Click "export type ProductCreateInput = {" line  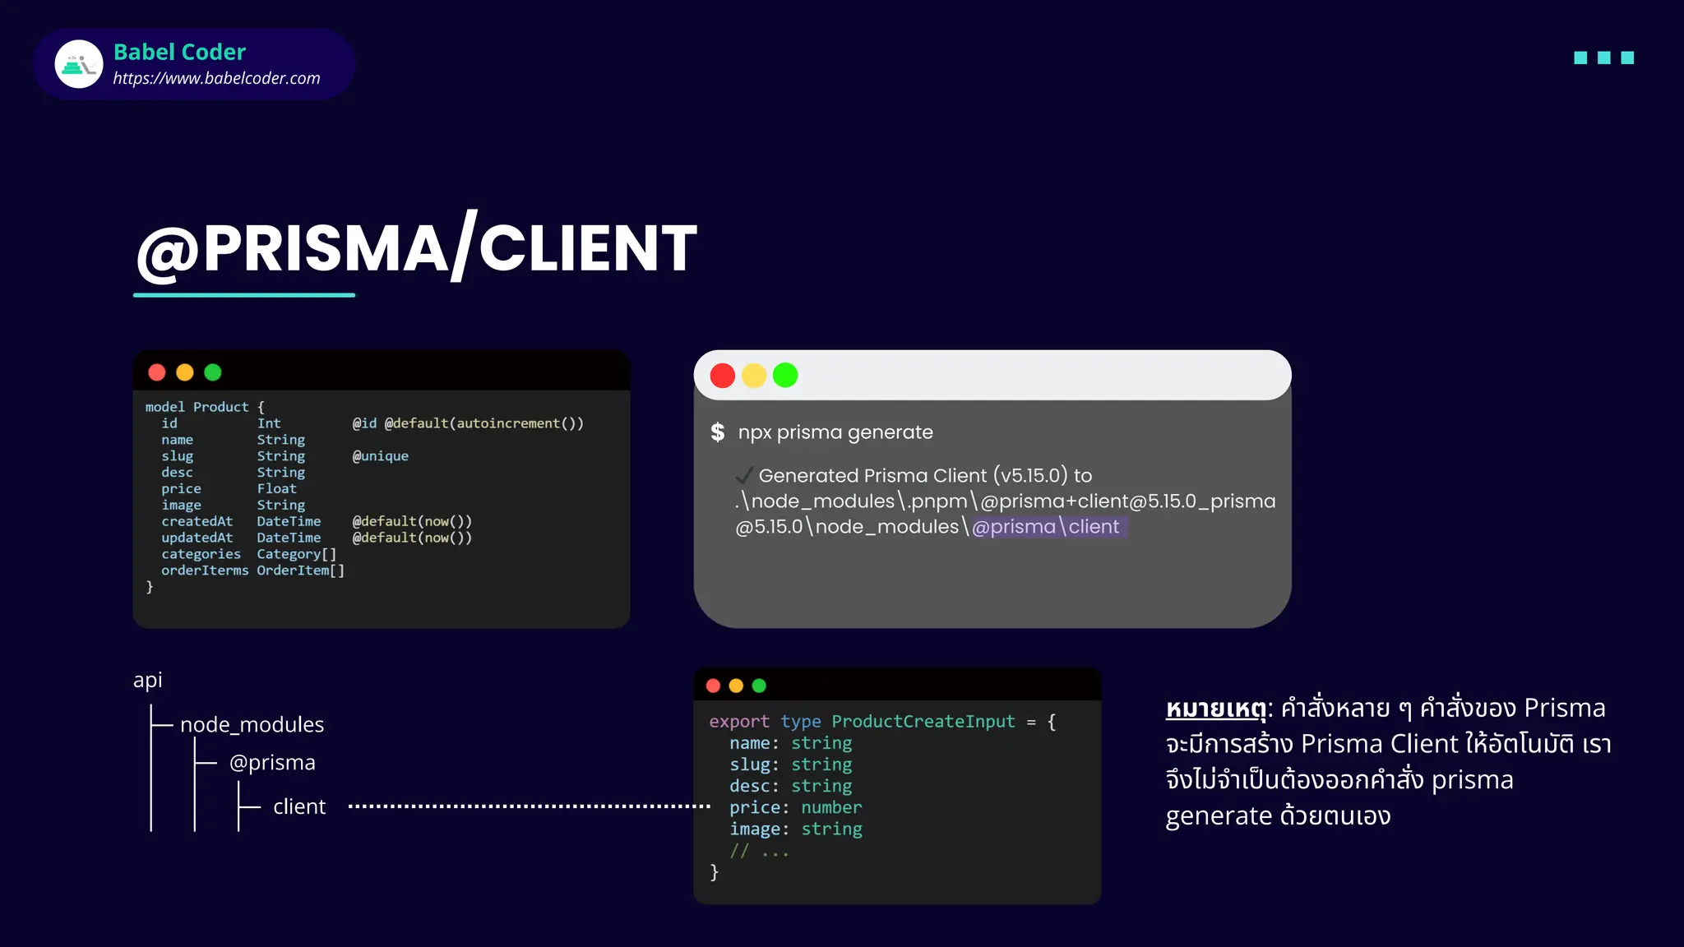pyautogui.click(x=882, y=722)
